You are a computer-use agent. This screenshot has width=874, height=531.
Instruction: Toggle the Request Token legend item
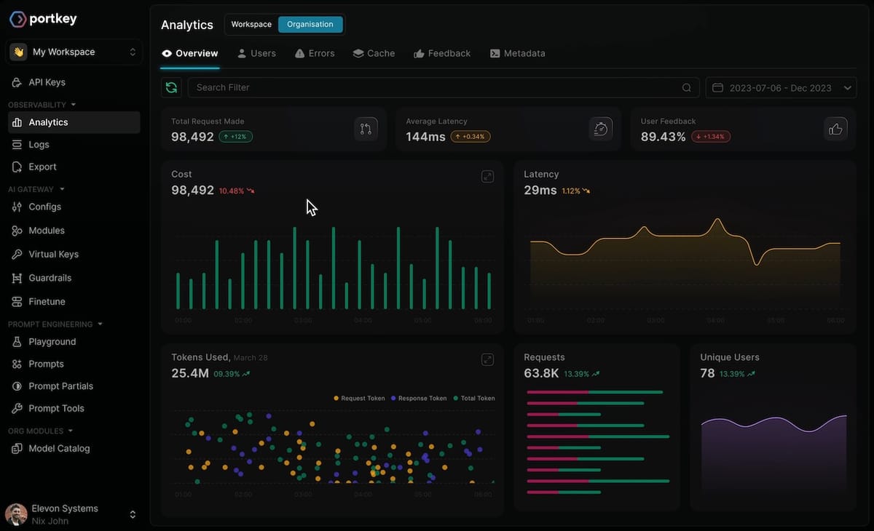click(x=359, y=398)
